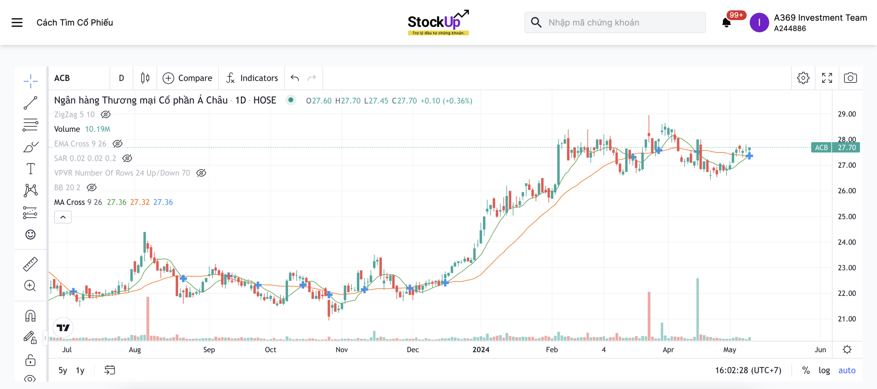The height and width of the screenshot is (389, 877).
Task: Enter fullscreen chart mode
Action: [827, 78]
